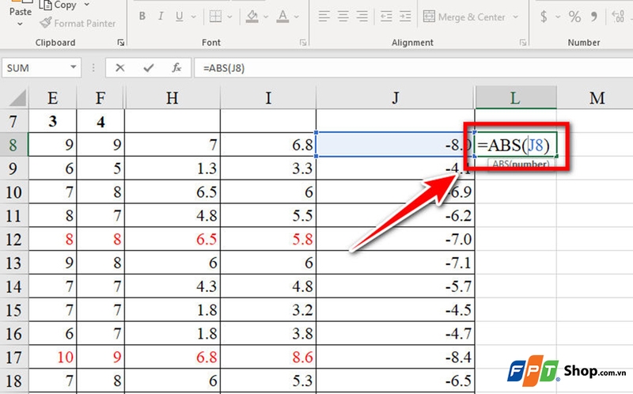This screenshot has width=633, height=394.
Task: Increase decimal places icon
Action: point(618,17)
